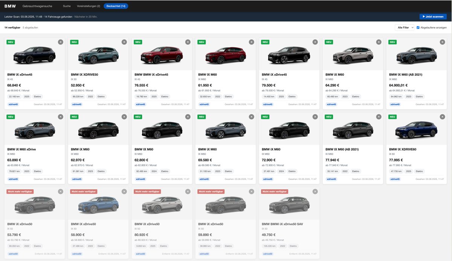Dismiss the 64.290 € BMW iX M60 card

point(379,42)
